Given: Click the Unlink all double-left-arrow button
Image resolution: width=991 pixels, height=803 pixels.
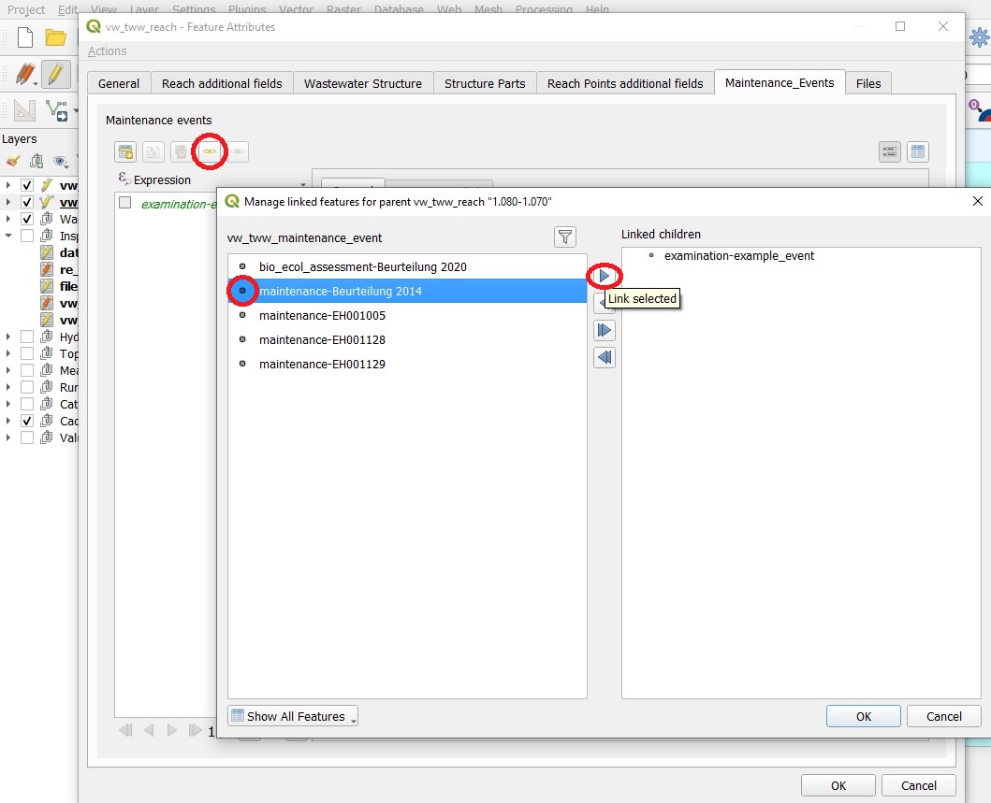Looking at the screenshot, I should click(x=605, y=357).
